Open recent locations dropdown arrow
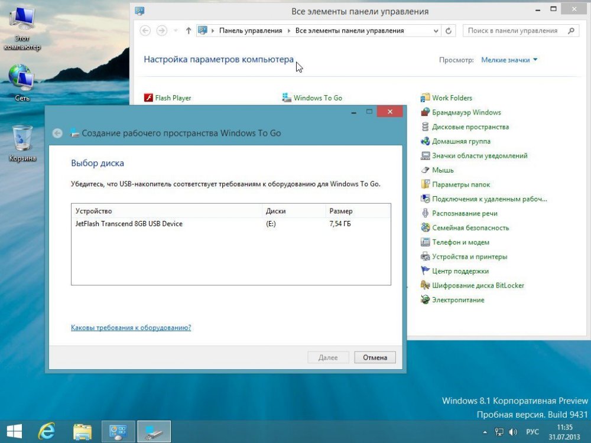Screen dimensions: 591x443 click(x=176, y=31)
